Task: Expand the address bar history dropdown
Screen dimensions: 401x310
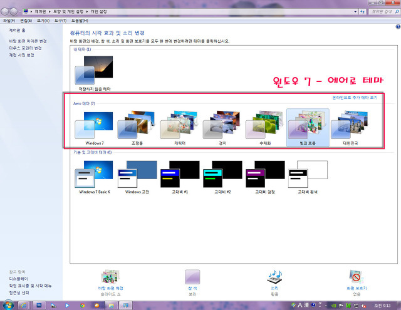Action: [x=355, y=12]
